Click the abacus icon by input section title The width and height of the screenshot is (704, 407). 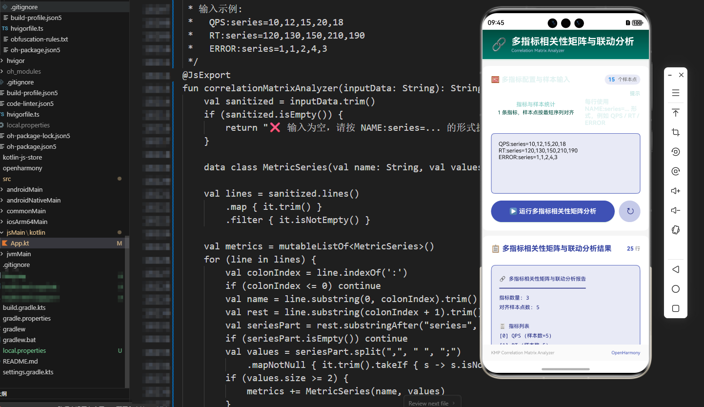click(495, 80)
